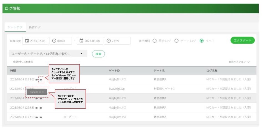Image resolution: width=262 pixels, height=131 pixels.
Task: Open the 00:00 start time picker
Action: coord(61,41)
